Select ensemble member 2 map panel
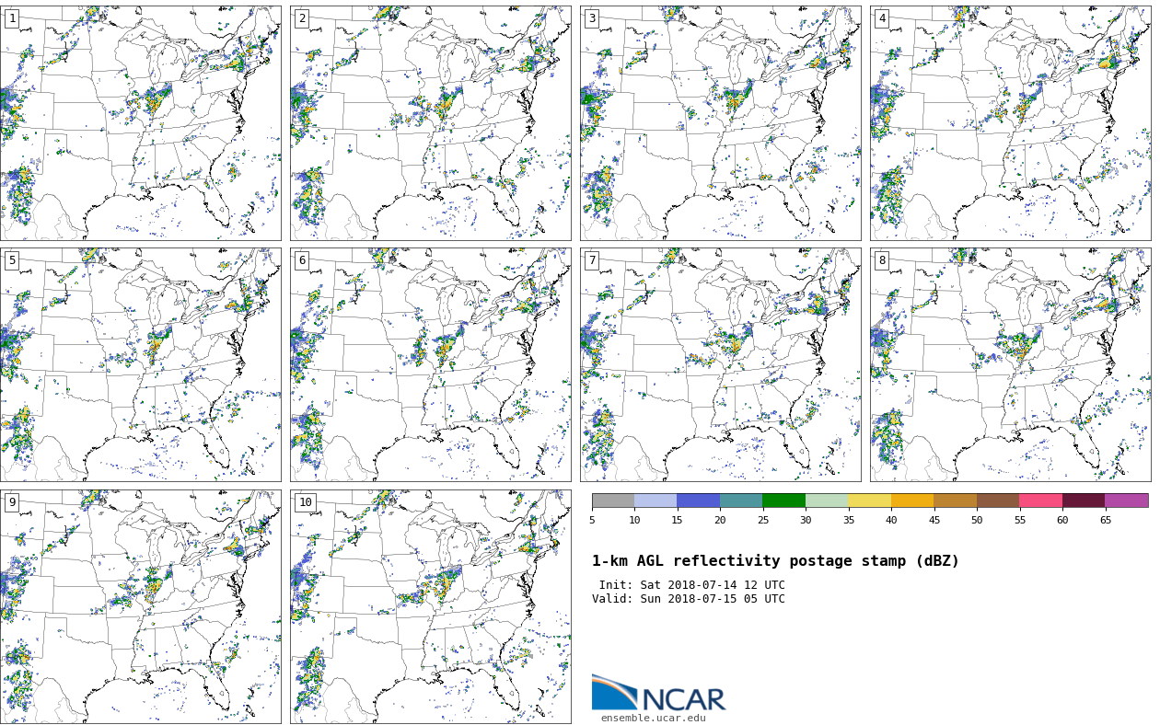The width and height of the screenshot is (1160, 725). [431, 123]
